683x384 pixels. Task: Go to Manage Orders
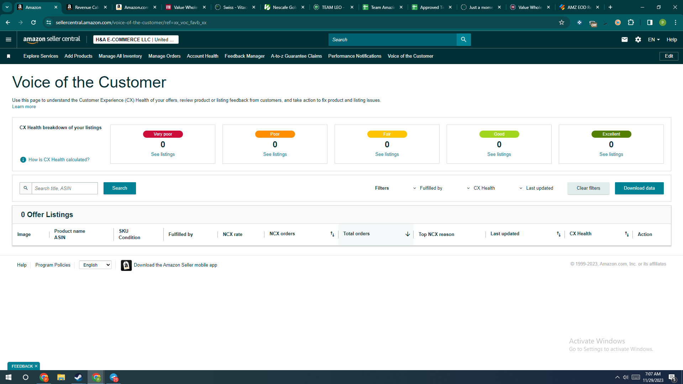point(164,56)
